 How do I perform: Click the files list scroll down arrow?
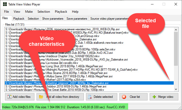pyautogui.click(x=176, y=89)
